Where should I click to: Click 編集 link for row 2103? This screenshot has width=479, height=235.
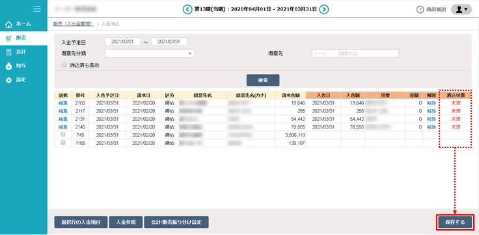63,103
